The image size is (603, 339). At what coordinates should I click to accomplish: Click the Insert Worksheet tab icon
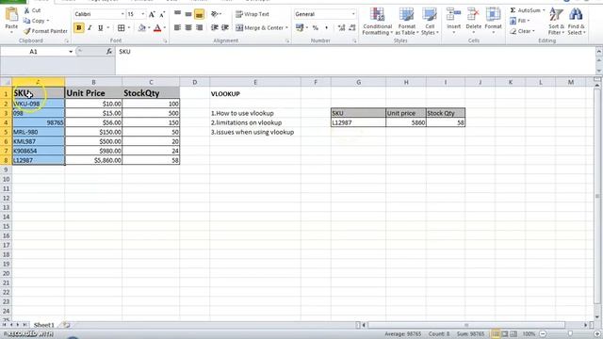pos(66,325)
